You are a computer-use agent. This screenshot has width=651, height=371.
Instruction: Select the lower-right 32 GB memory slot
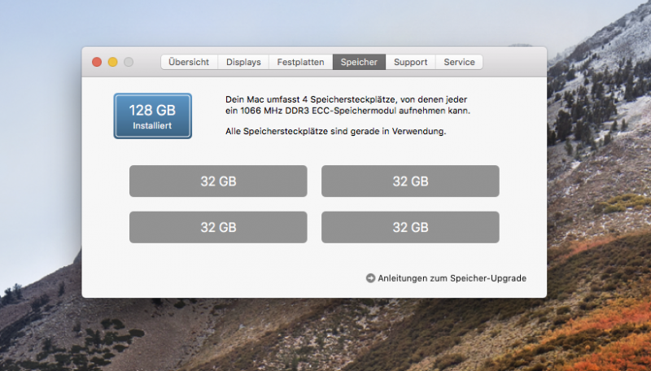[x=410, y=227]
